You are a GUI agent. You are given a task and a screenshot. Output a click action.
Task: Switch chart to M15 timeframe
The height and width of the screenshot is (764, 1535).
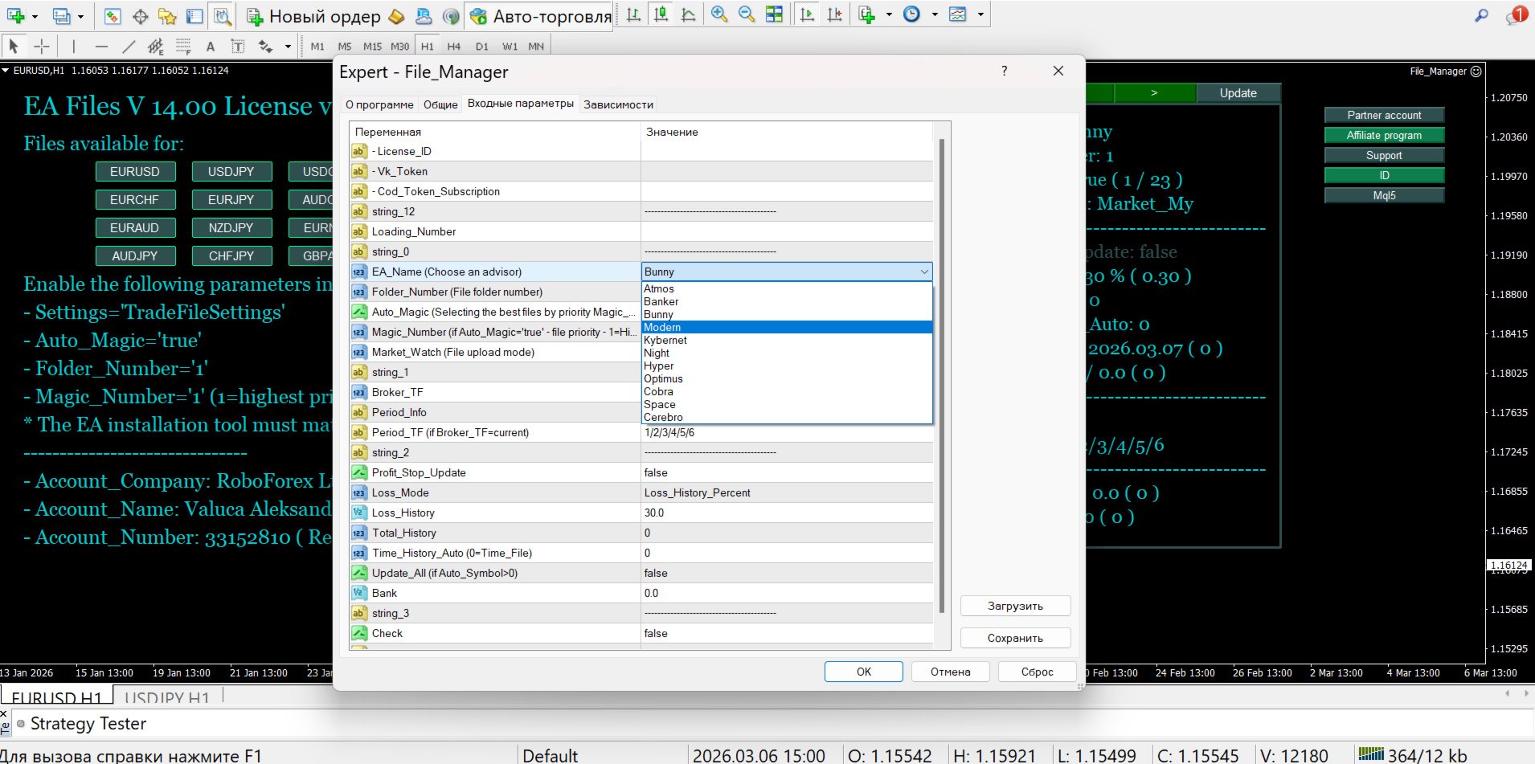[372, 47]
